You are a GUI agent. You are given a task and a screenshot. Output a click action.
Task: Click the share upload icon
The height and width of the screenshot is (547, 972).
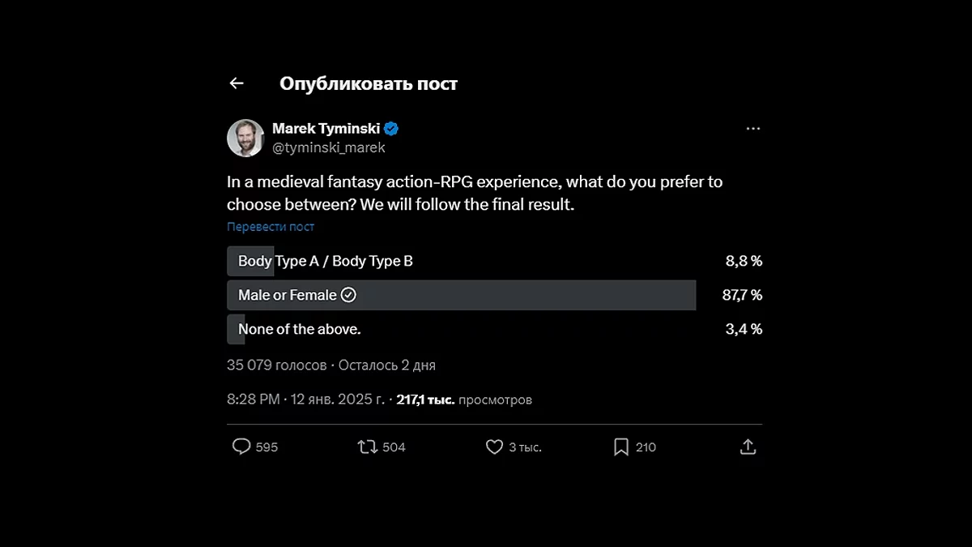[748, 447]
